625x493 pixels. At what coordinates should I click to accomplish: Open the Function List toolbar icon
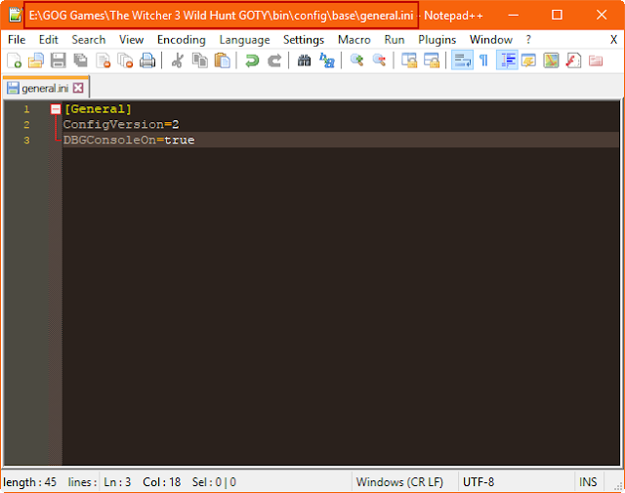pyautogui.click(x=573, y=61)
